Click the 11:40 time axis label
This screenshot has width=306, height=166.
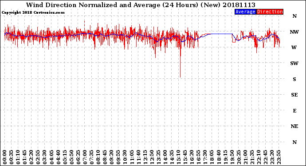coord(138,157)
